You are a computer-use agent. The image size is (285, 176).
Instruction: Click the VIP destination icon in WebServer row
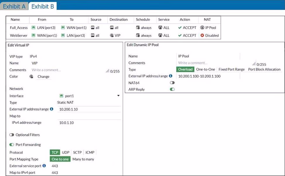coord(112,35)
